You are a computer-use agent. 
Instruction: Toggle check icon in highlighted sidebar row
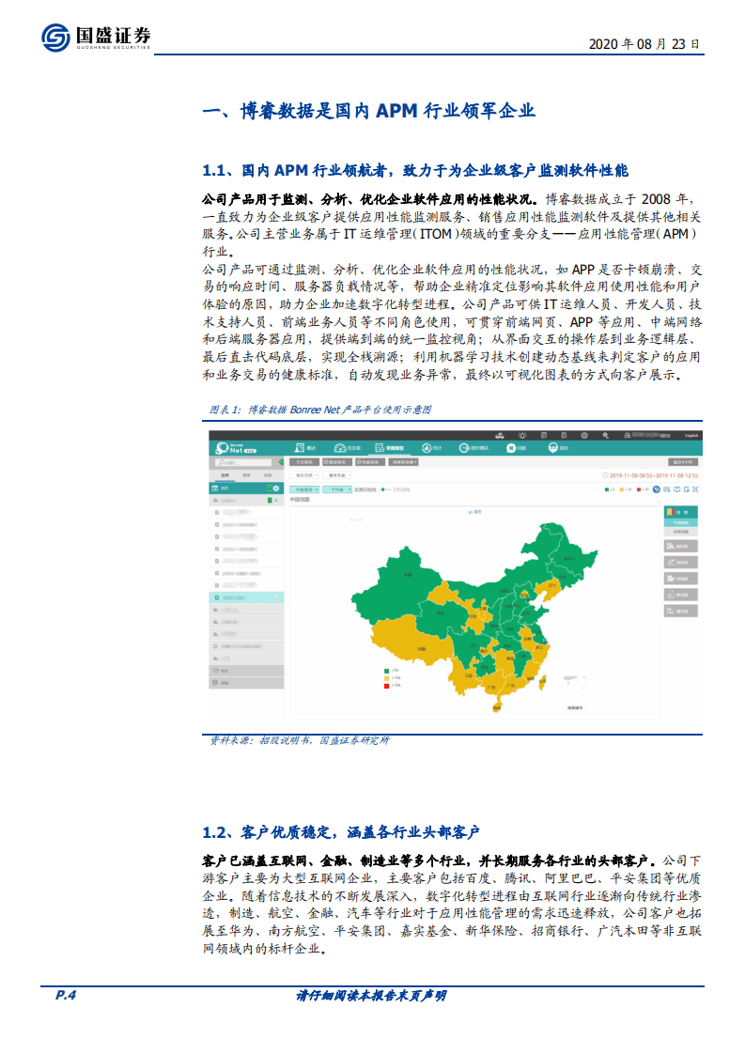(275, 597)
